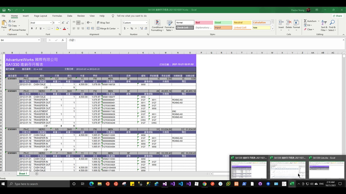
Task: Click the Tell me what you want to do box
Action: 132,16
